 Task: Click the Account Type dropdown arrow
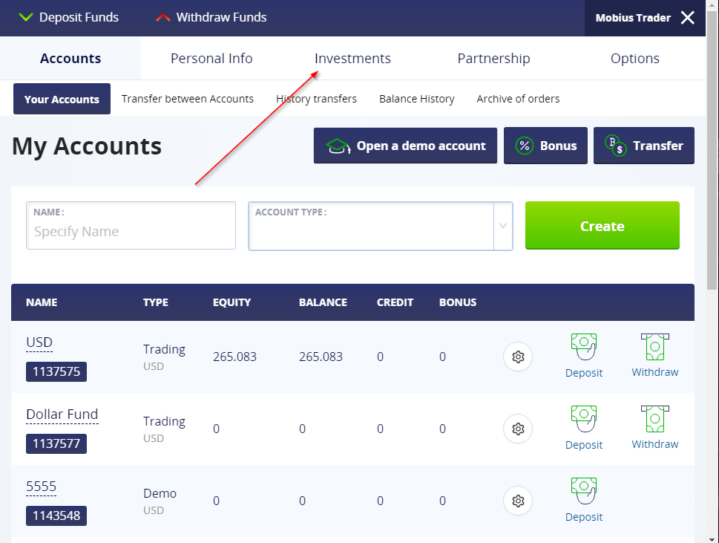click(503, 226)
